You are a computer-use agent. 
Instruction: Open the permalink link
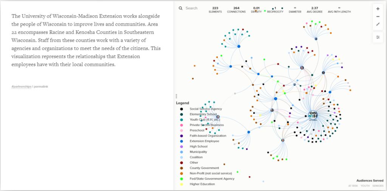coord(41,86)
